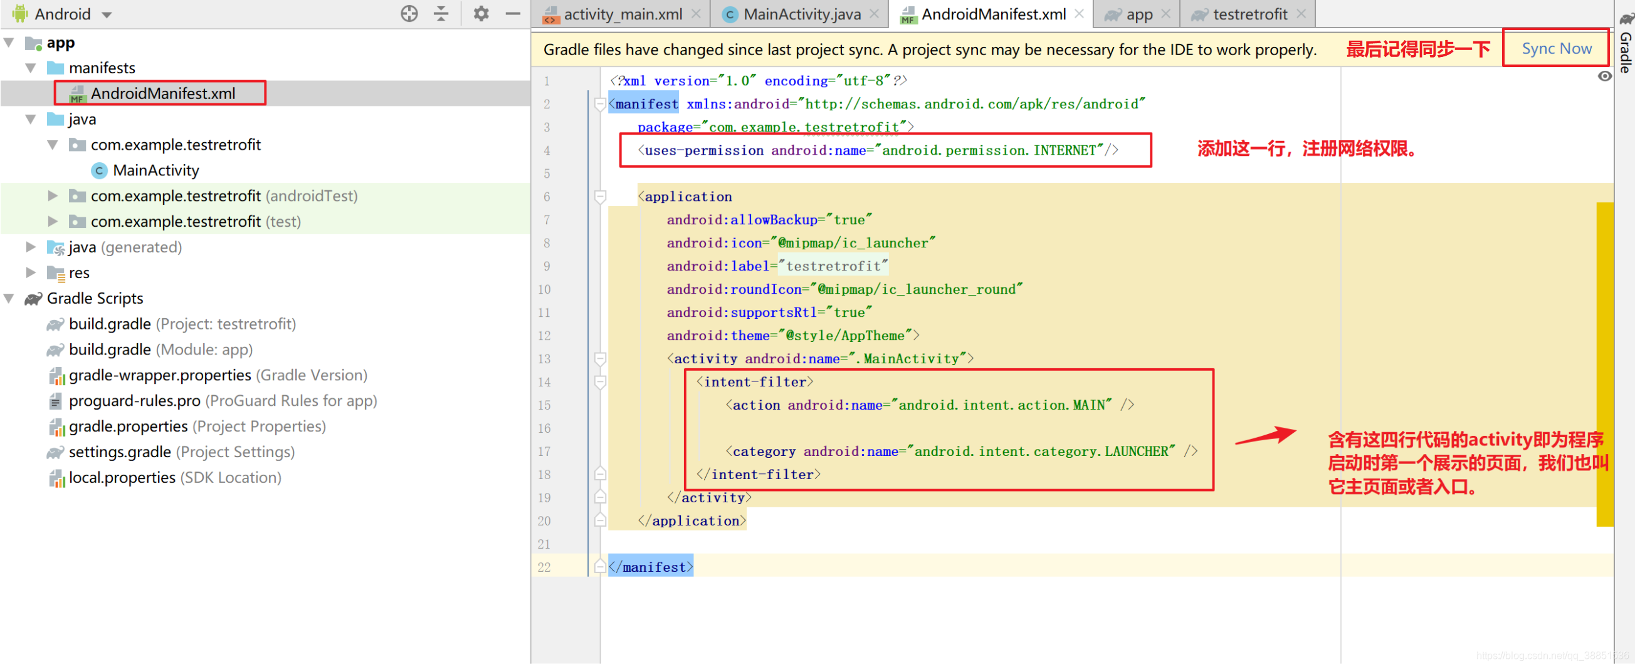Collapse the manifests folder
The height and width of the screenshot is (667, 1635).
pos(31,68)
